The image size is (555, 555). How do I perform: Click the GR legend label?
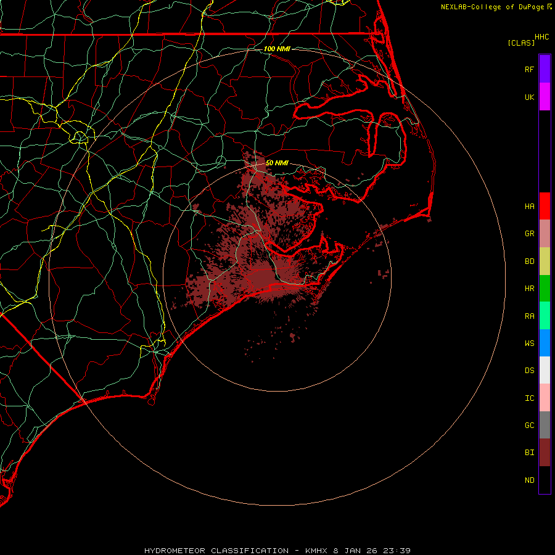click(529, 234)
